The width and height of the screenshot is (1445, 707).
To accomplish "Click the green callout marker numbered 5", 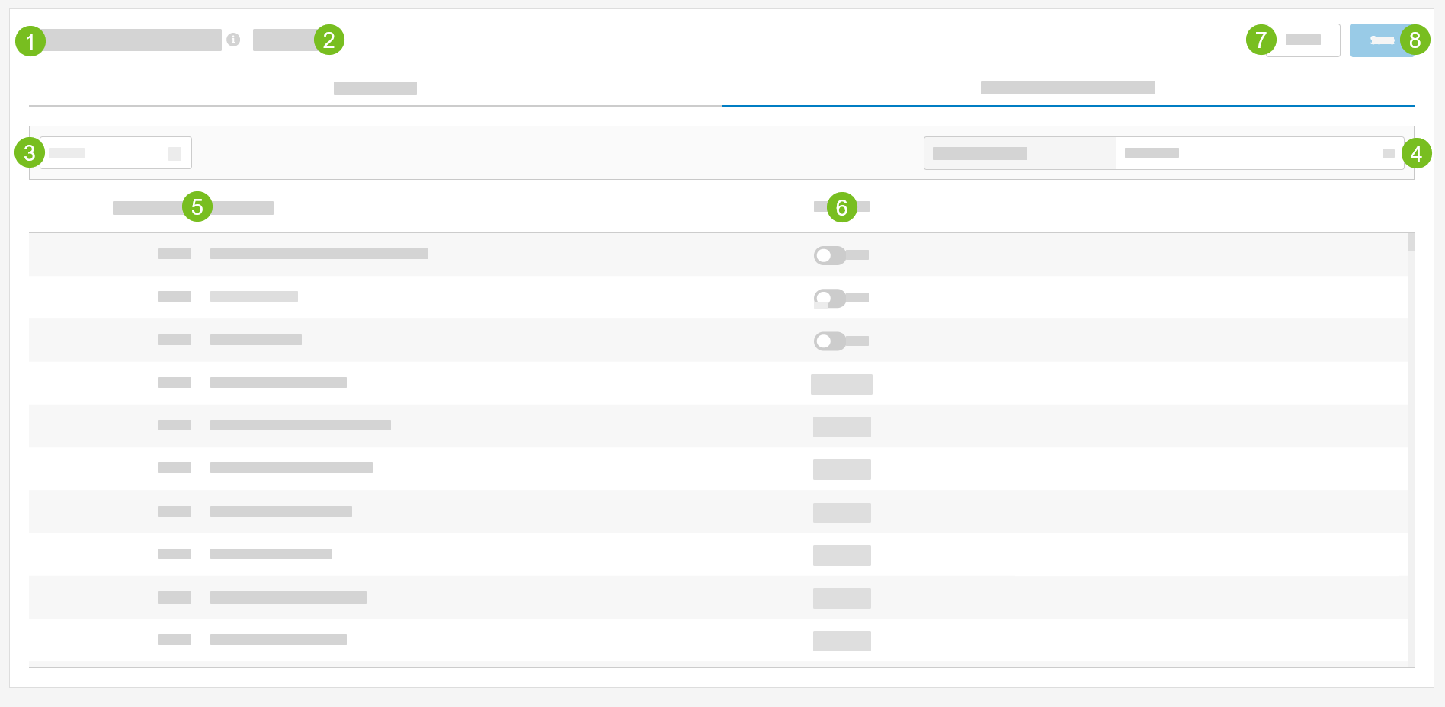I will click(197, 206).
